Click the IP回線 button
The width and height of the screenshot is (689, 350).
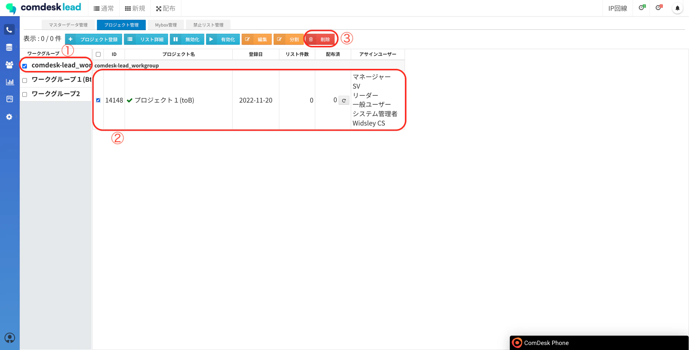[x=618, y=8]
